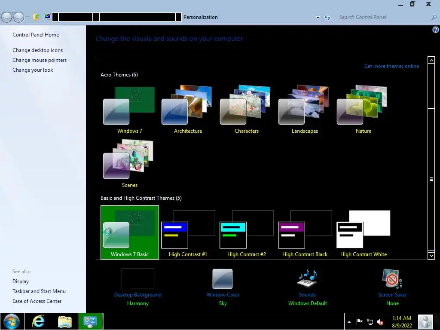Click Basic and High Contrast Themes heading

click(141, 198)
